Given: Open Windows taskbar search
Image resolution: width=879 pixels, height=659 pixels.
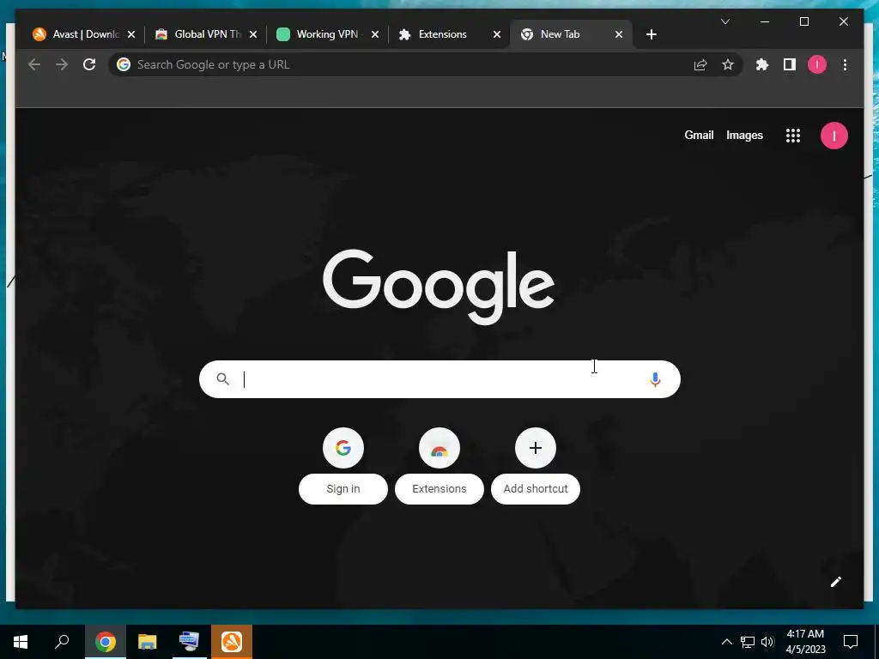Looking at the screenshot, I should pyautogui.click(x=62, y=642).
